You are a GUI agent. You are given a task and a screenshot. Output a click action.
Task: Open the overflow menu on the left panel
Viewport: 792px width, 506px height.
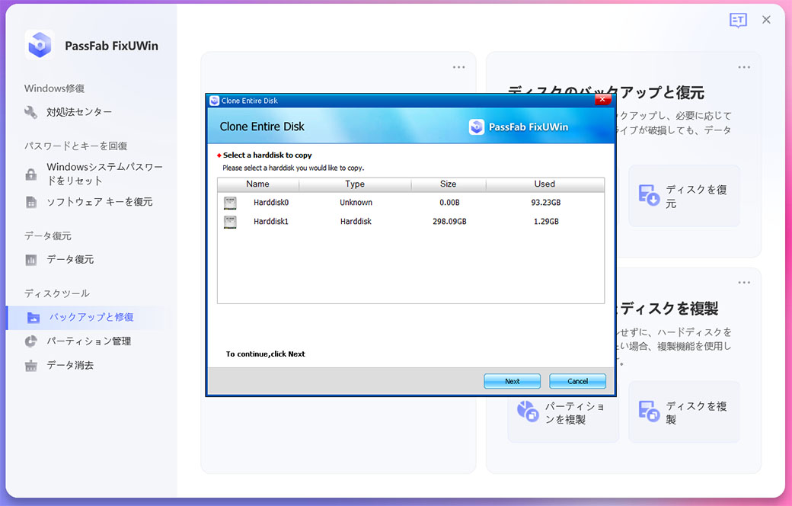click(458, 67)
